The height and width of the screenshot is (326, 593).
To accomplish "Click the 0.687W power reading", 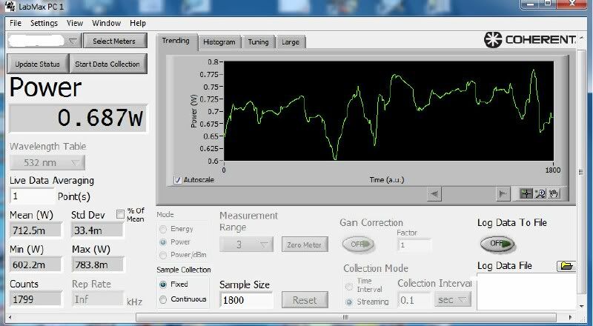I will coord(78,118).
